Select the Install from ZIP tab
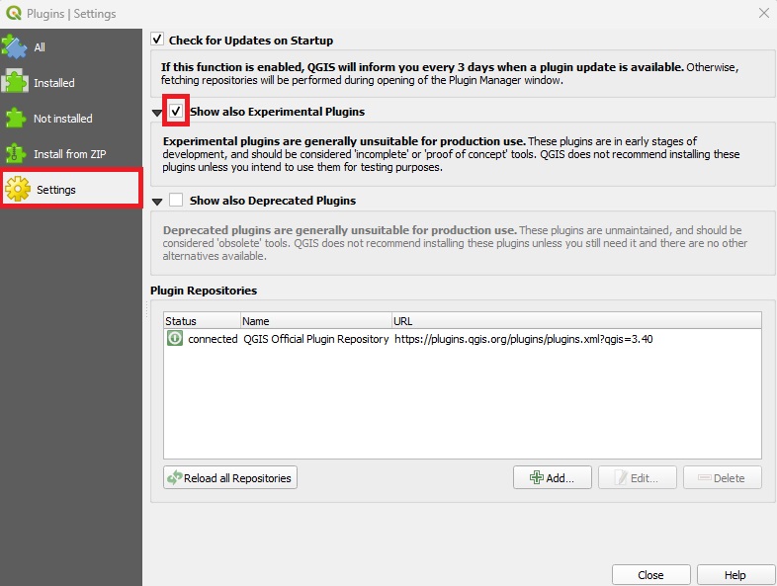The width and height of the screenshot is (777, 586). click(x=71, y=154)
